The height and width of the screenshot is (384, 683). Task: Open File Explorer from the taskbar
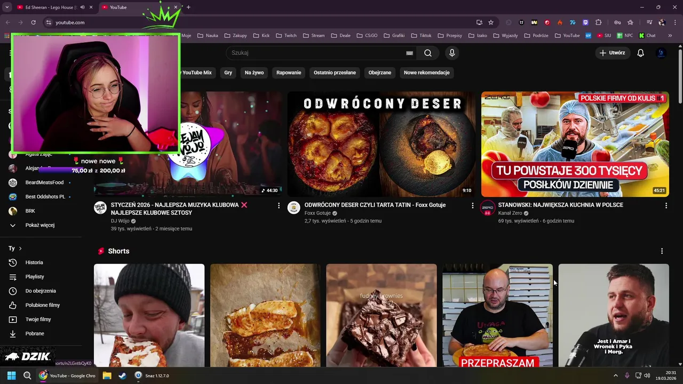coord(107,375)
